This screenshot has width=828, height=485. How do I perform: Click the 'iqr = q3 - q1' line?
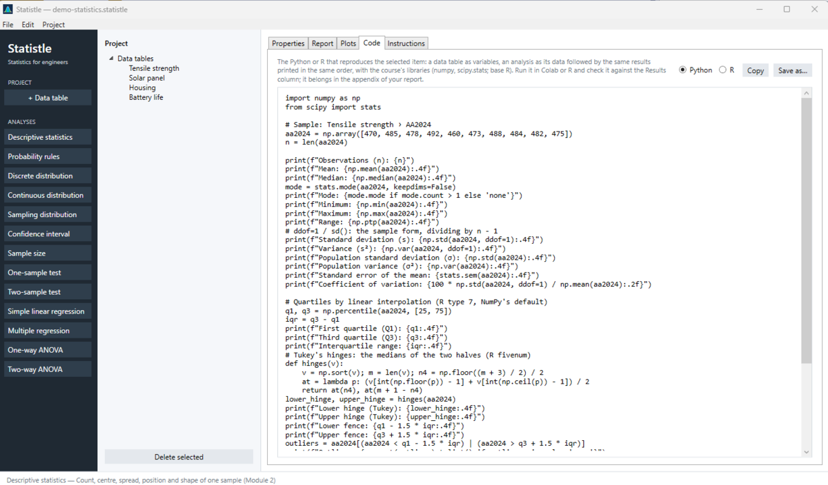point(312,319)
